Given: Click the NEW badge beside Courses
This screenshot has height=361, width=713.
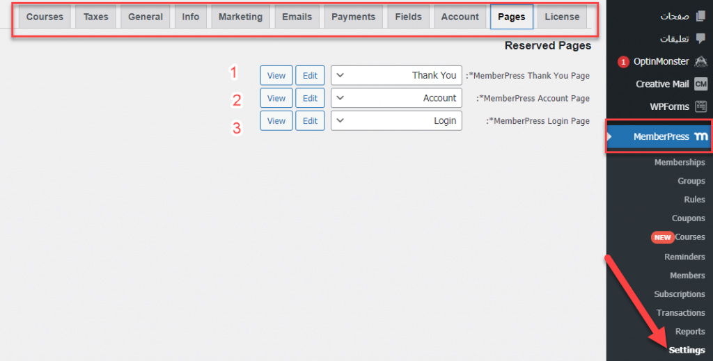Looking at the screenshot, I should [662, 237].
